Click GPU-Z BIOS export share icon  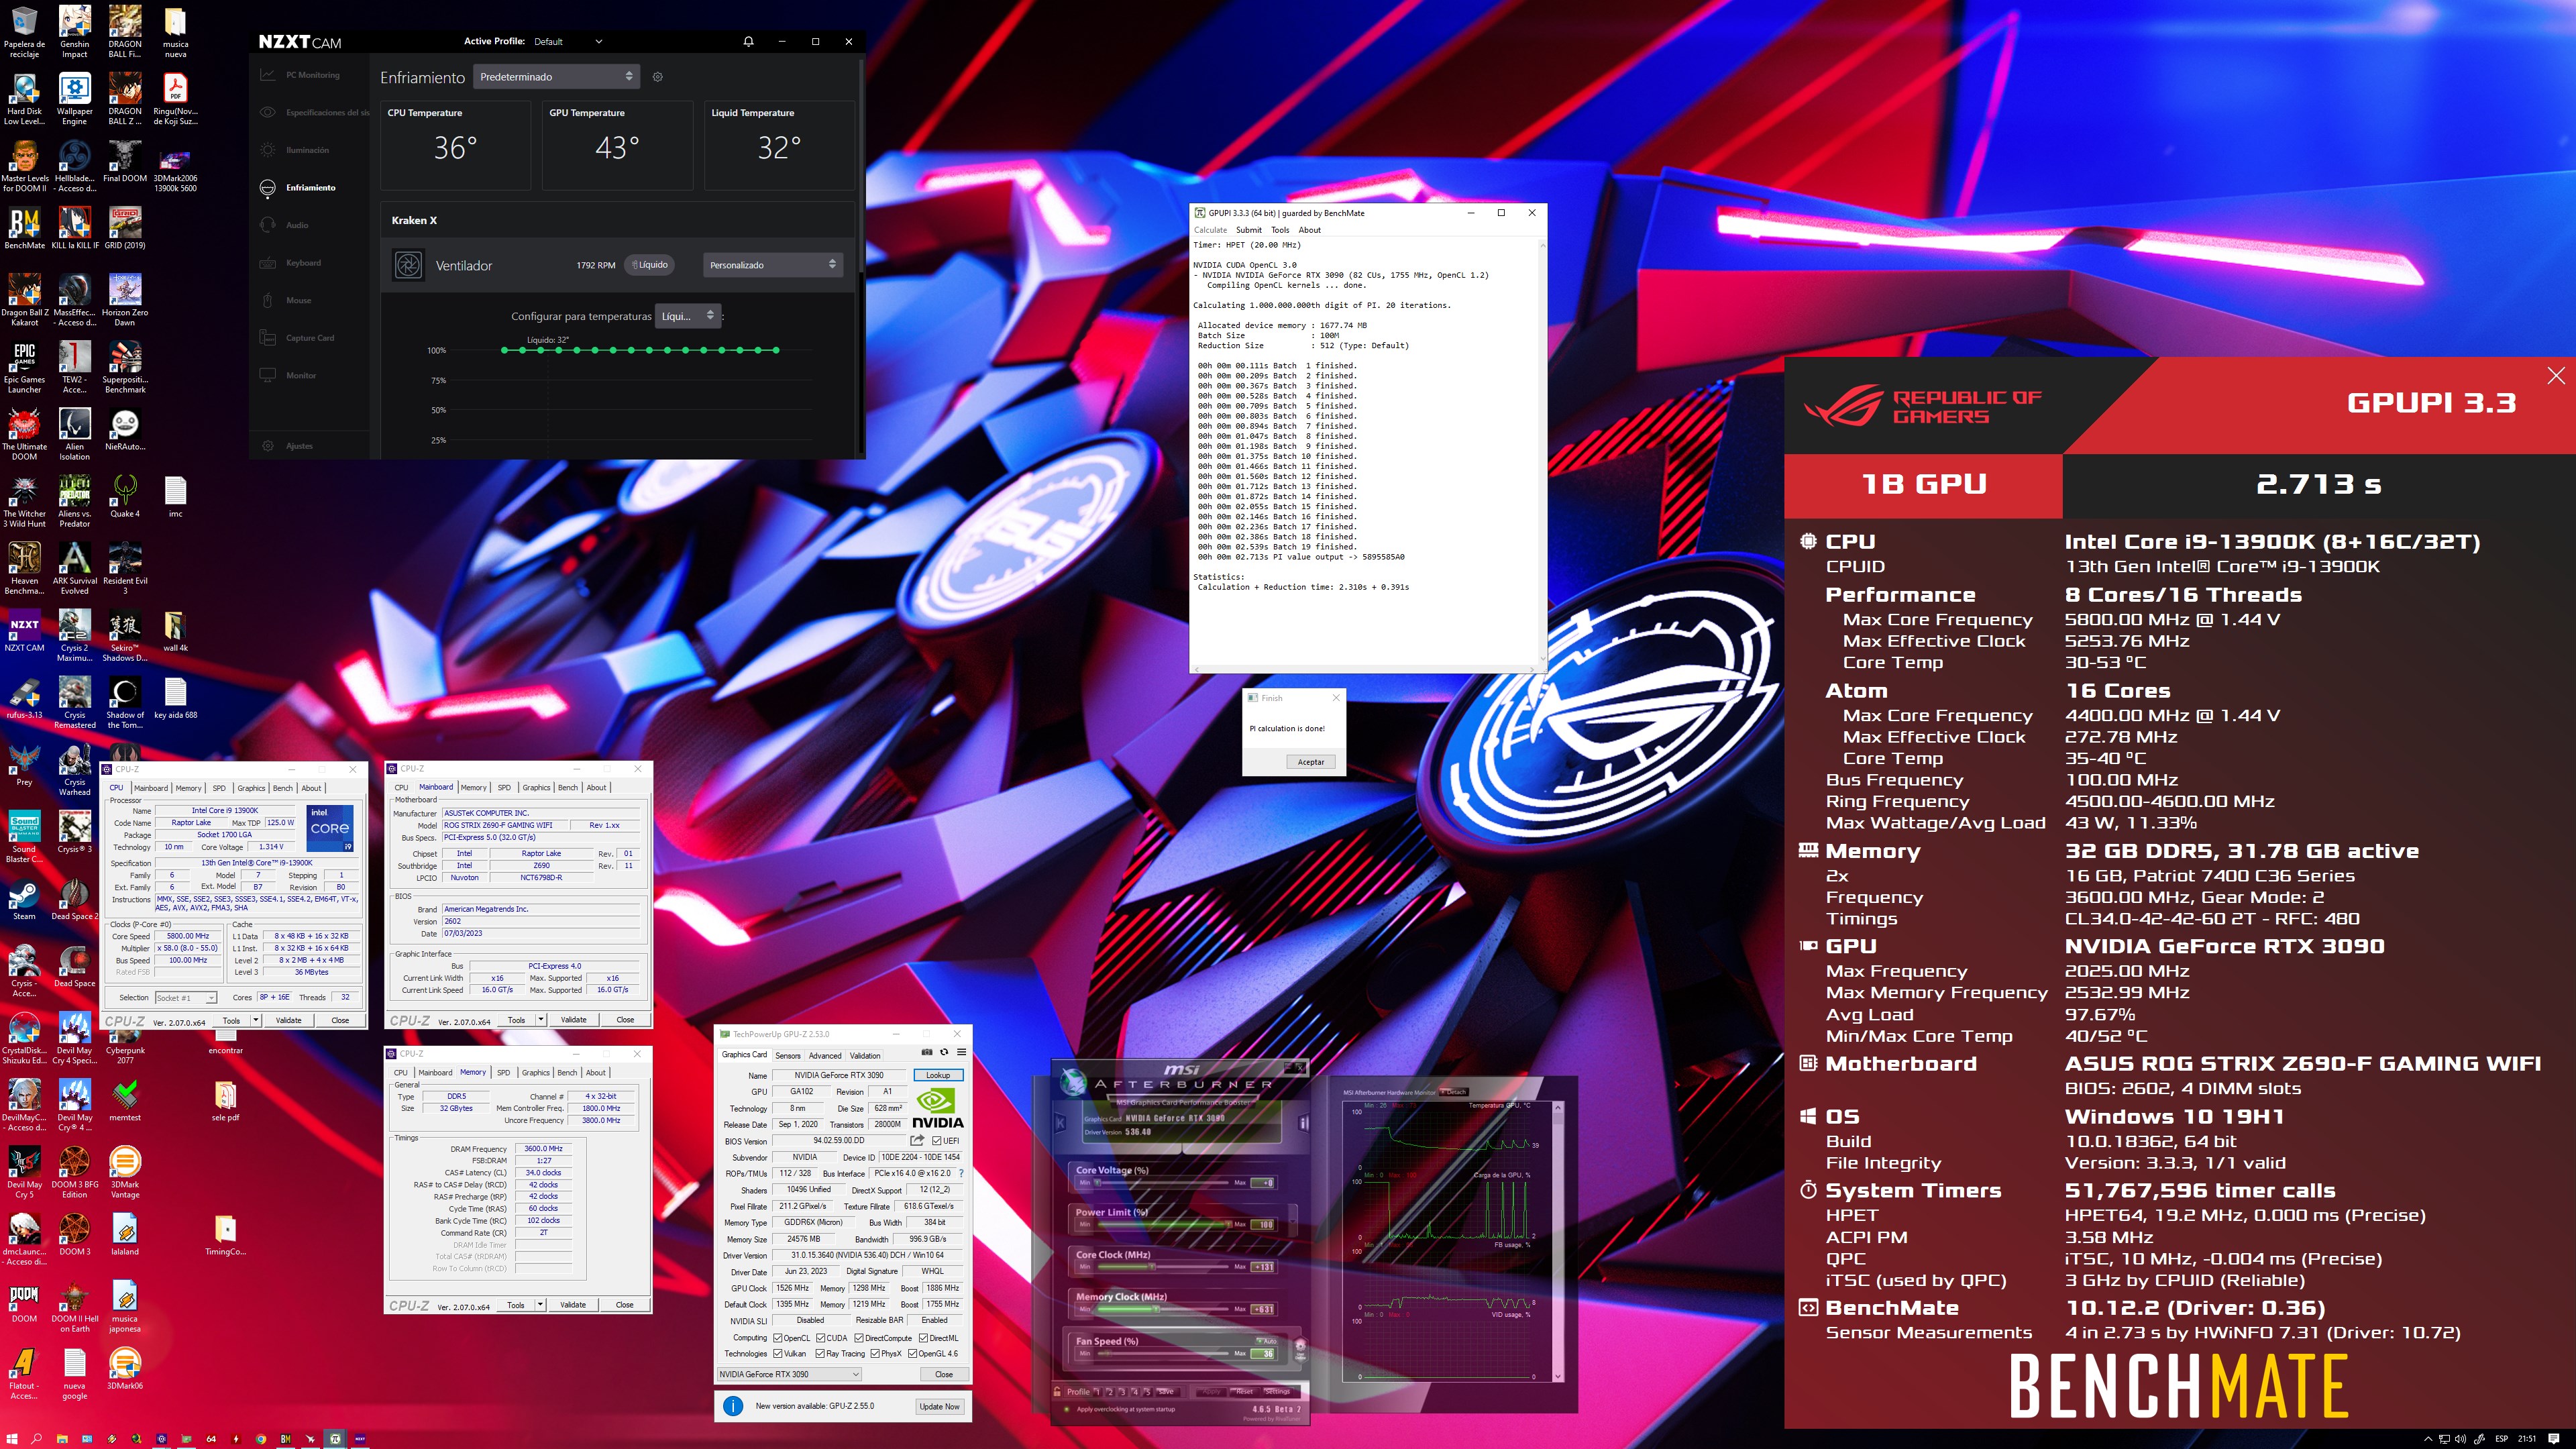pos(917,1140)
